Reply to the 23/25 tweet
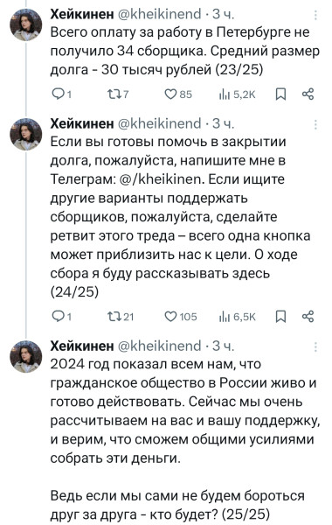This screenshot has width=332, height=525. click(62, 94)
